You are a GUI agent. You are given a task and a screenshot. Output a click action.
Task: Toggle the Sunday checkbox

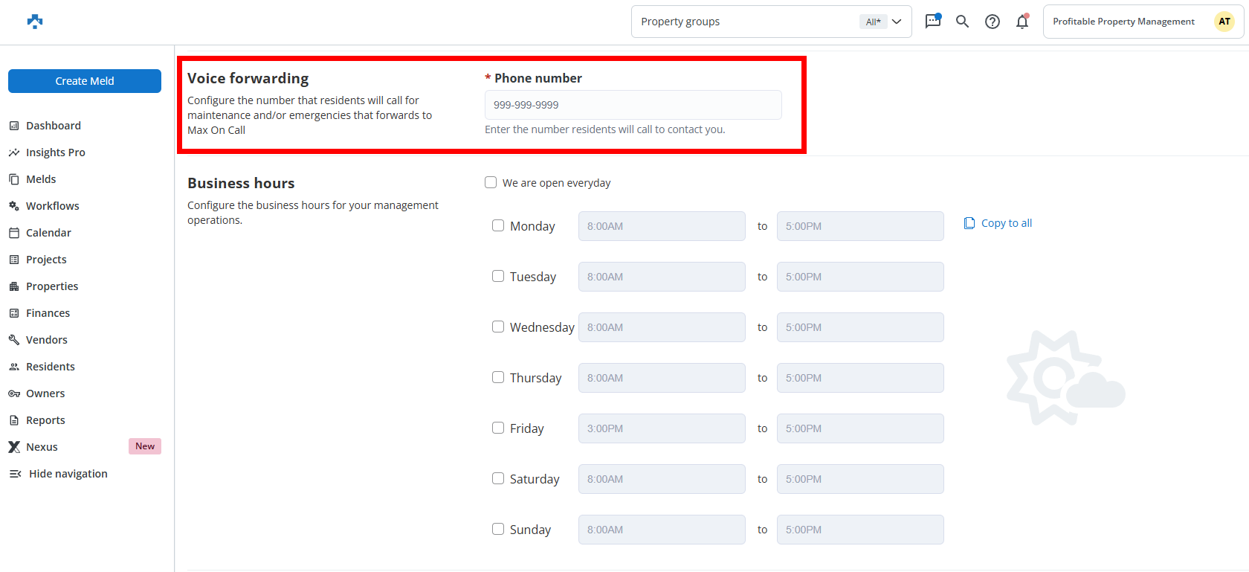click(x=498, y=529)
